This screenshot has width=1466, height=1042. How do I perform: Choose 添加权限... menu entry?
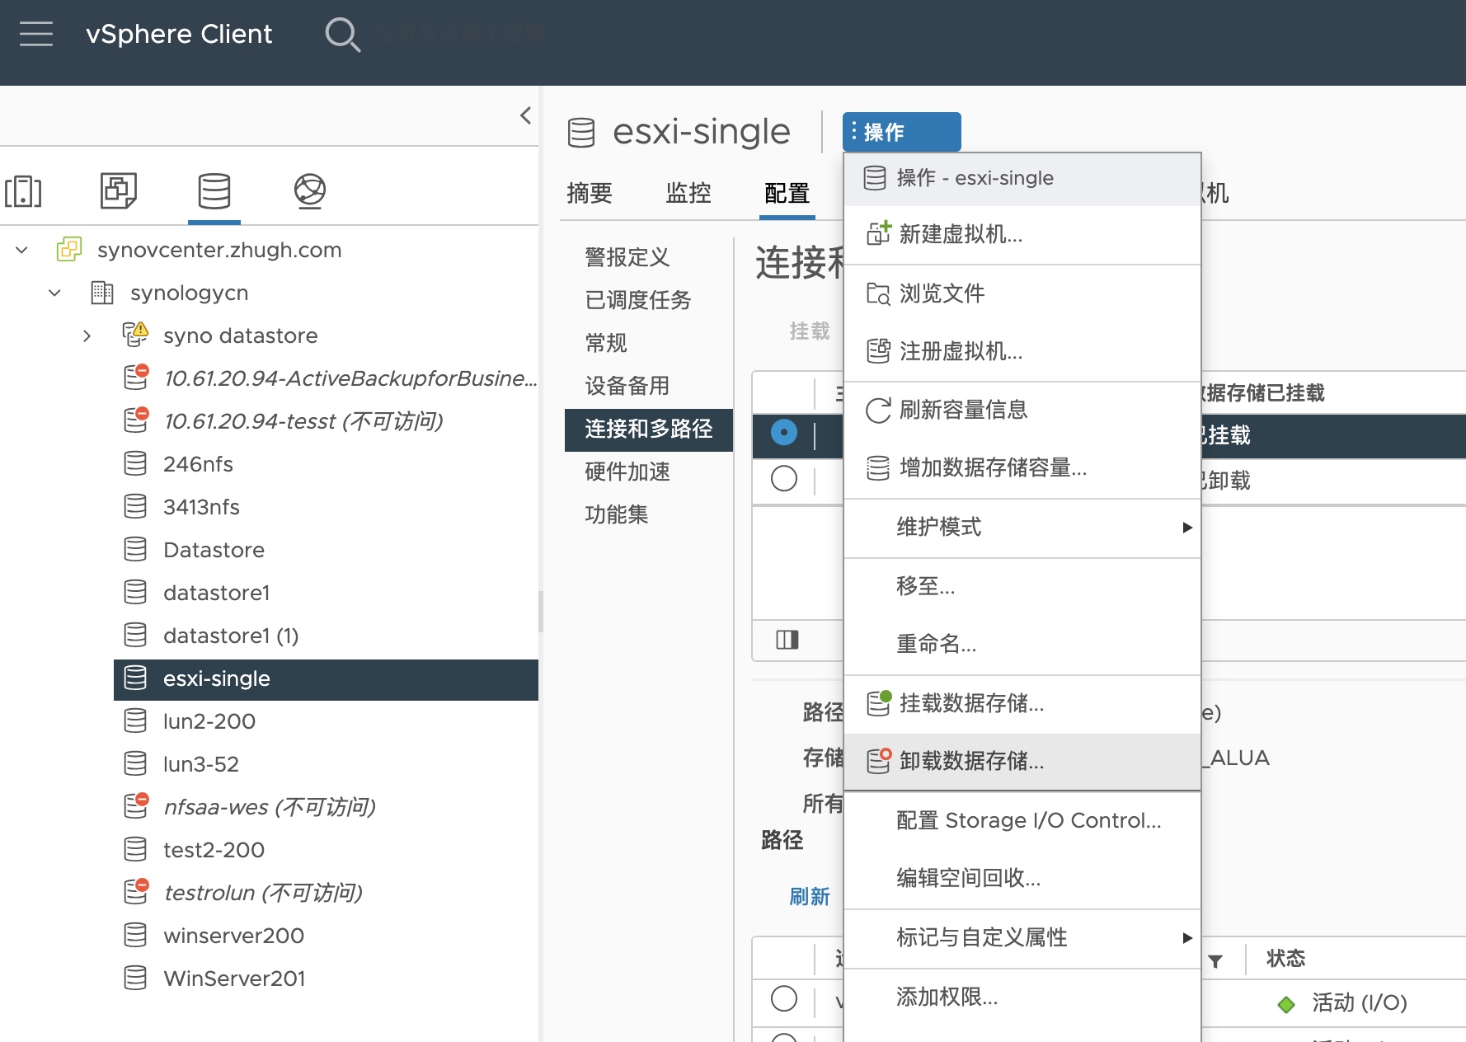point(1022,997)
